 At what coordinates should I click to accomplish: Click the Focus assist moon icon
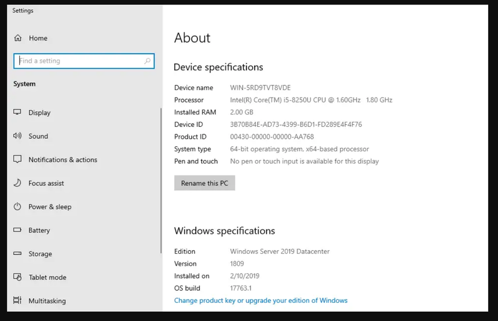(x=17, y=183)
